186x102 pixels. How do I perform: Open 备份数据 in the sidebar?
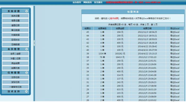[15, 30]
